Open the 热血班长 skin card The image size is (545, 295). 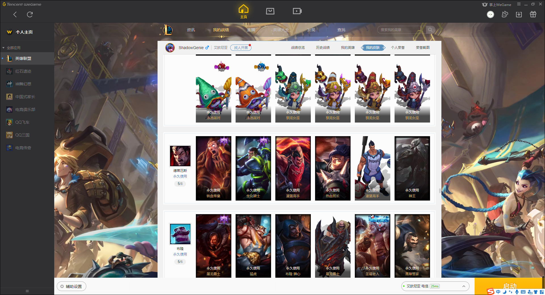(x=333, y=168)
